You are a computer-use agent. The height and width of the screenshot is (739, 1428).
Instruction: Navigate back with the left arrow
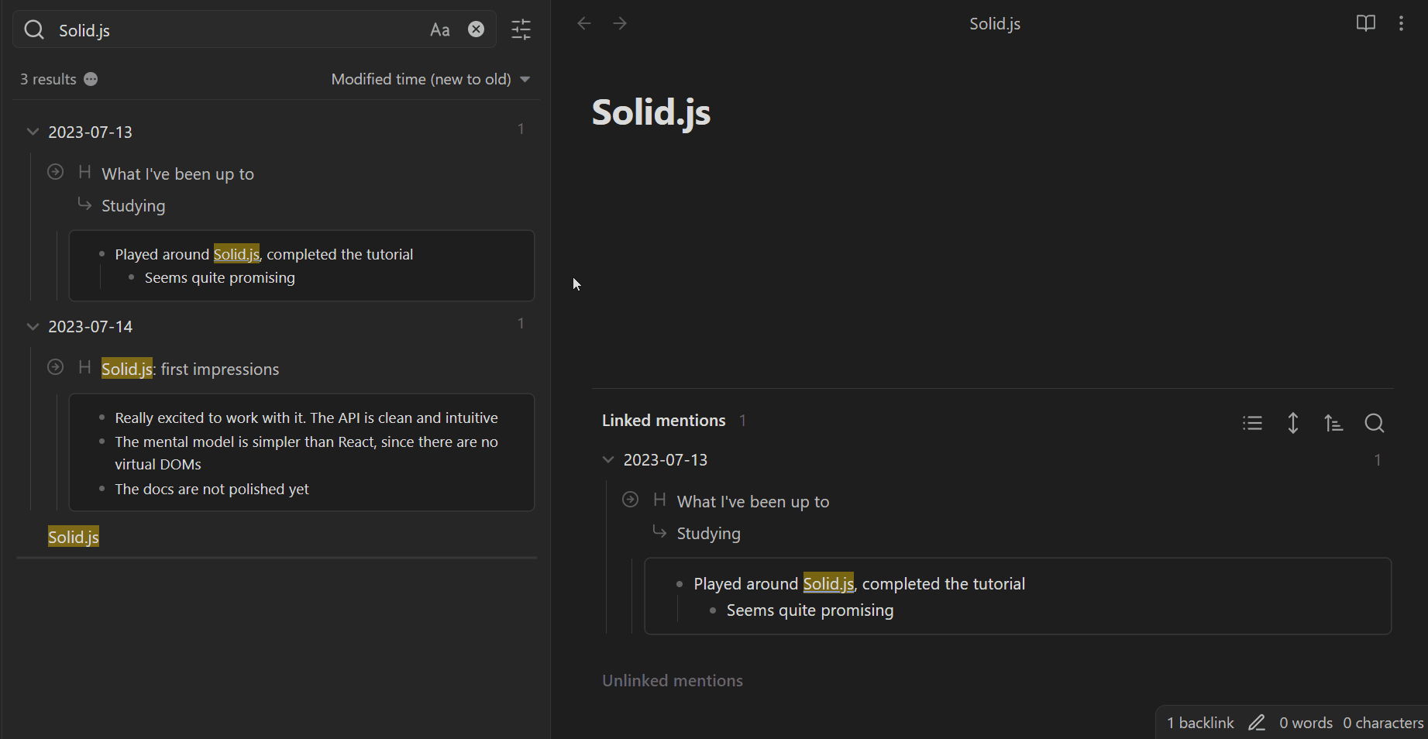coord(584,23)
